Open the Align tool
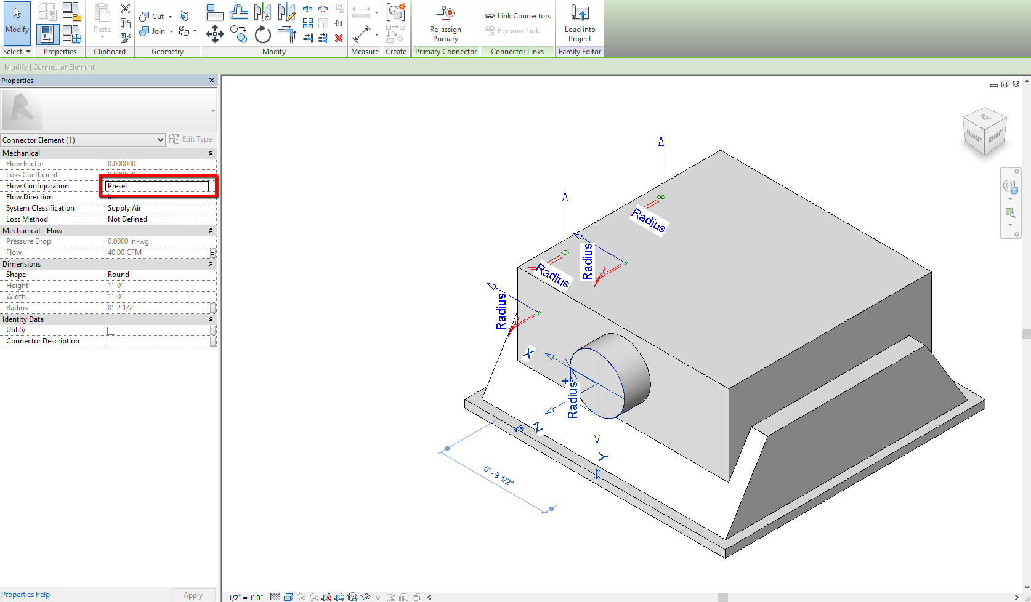Image resolution: width=1031 pixels, height=602 pixels. coord(214,11)
